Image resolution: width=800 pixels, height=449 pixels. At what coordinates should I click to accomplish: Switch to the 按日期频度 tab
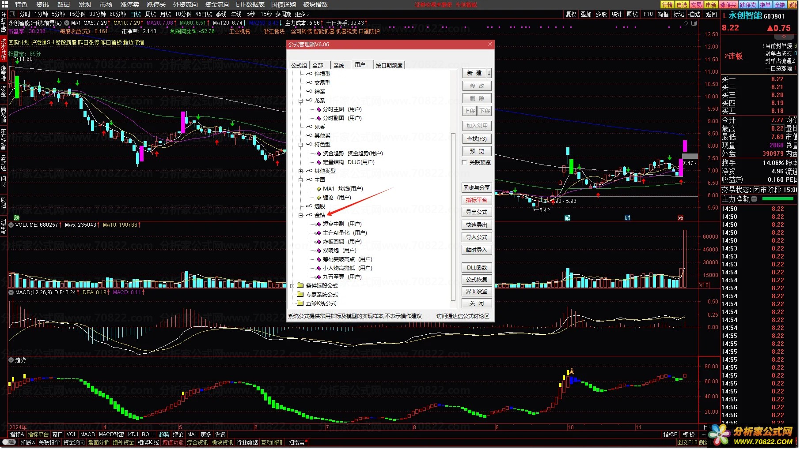point(389,65)
